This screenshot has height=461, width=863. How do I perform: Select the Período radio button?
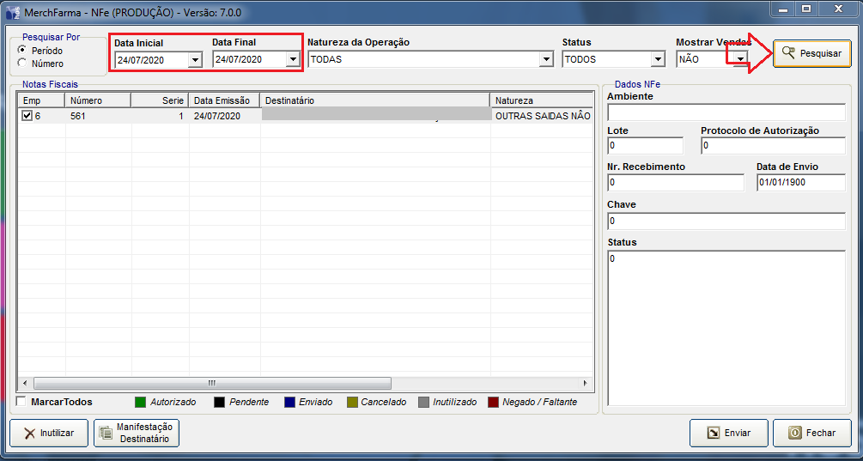point(22,51)
